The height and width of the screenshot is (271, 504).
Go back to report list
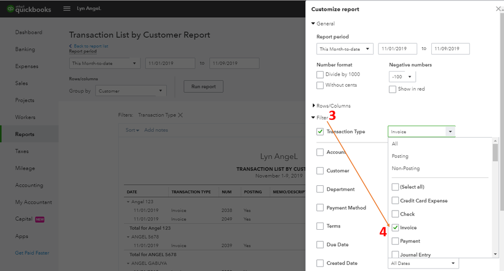89,46
